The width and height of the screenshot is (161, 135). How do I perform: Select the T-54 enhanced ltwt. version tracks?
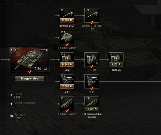(x=92, y=104)
